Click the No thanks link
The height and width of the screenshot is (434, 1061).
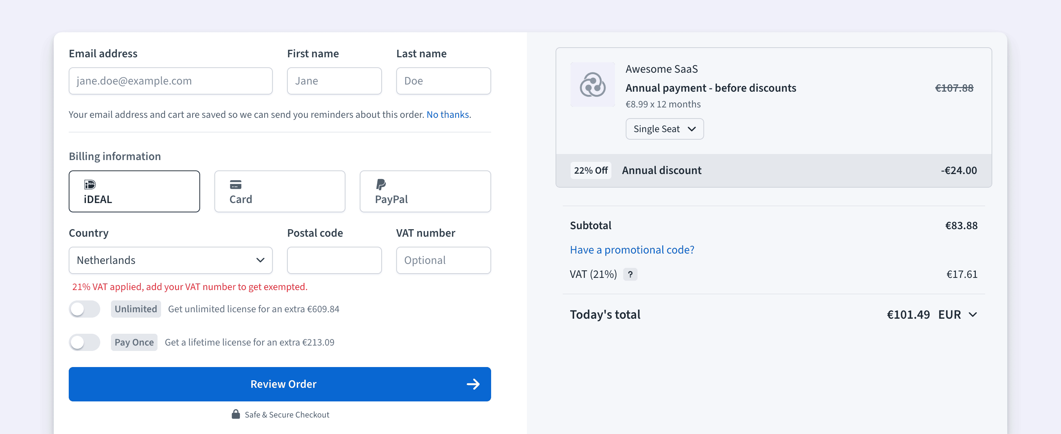(448, 115)
